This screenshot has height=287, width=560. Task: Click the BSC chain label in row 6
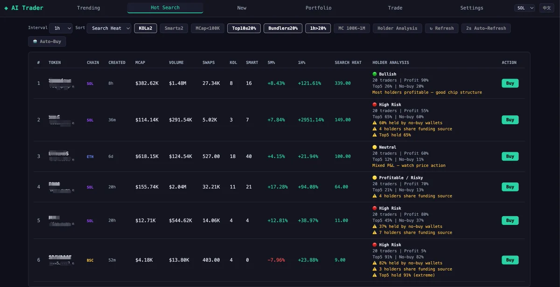coord(90,260)
